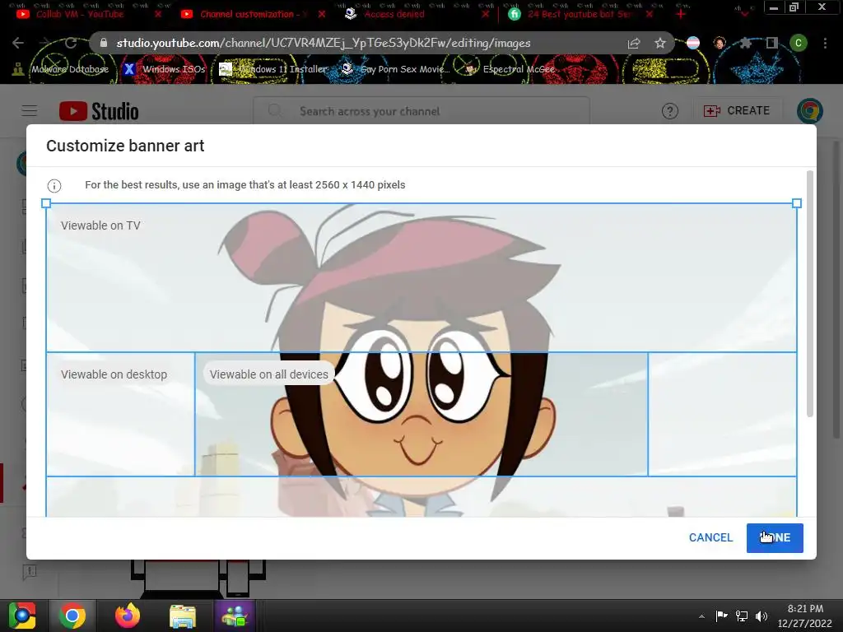This screenshot has width=843, height=632.
Task: Click the Action Center flag tray icon
Action: 721,616
